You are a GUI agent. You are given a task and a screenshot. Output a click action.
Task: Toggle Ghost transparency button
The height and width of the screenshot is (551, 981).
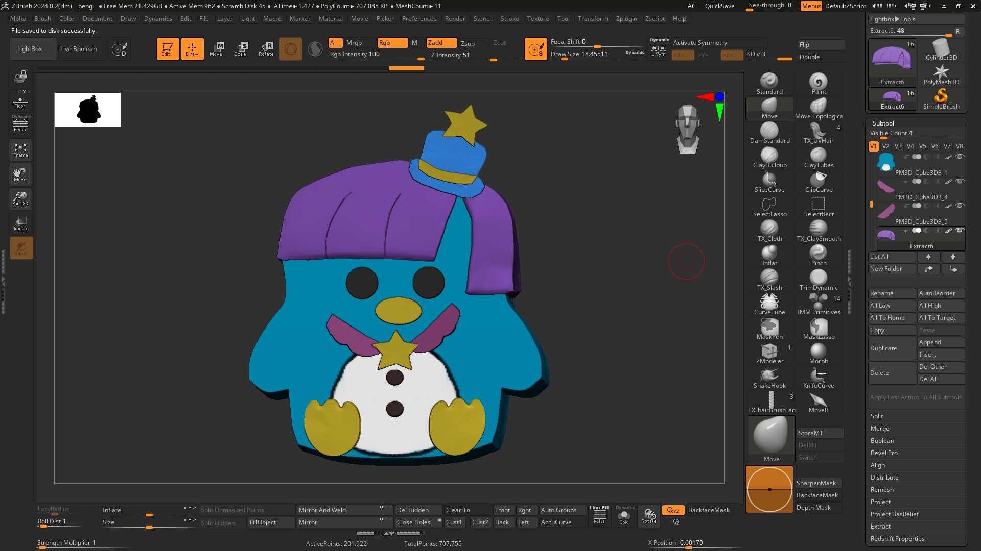point(21,248)
